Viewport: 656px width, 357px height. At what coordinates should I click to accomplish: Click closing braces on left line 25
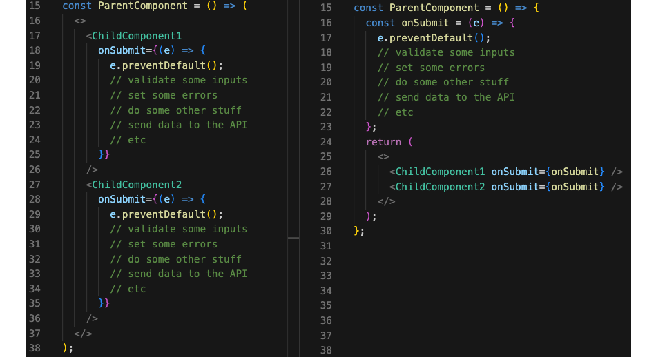point(104,154)
